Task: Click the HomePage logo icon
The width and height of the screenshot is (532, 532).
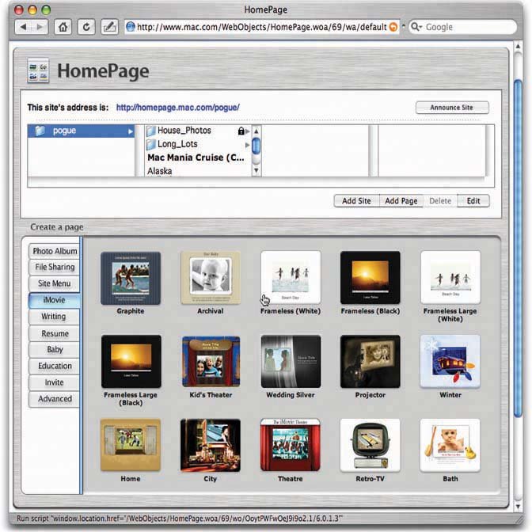Action: (x=38, y=70)
